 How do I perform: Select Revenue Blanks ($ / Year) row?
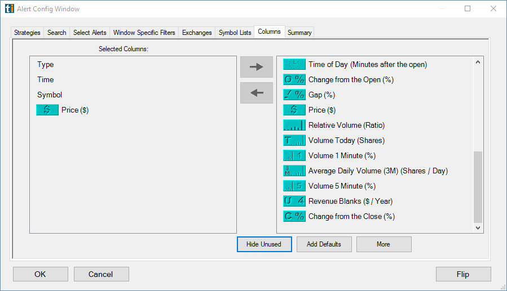click(x=351, y=201)
